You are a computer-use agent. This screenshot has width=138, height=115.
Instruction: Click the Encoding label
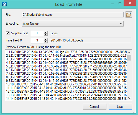(12, 23)
